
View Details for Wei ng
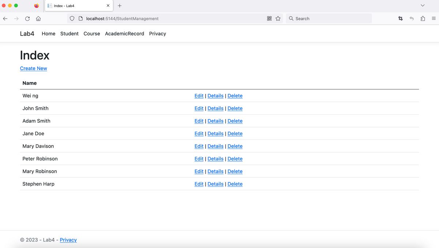pyautogui.click(x=215, y=96)
